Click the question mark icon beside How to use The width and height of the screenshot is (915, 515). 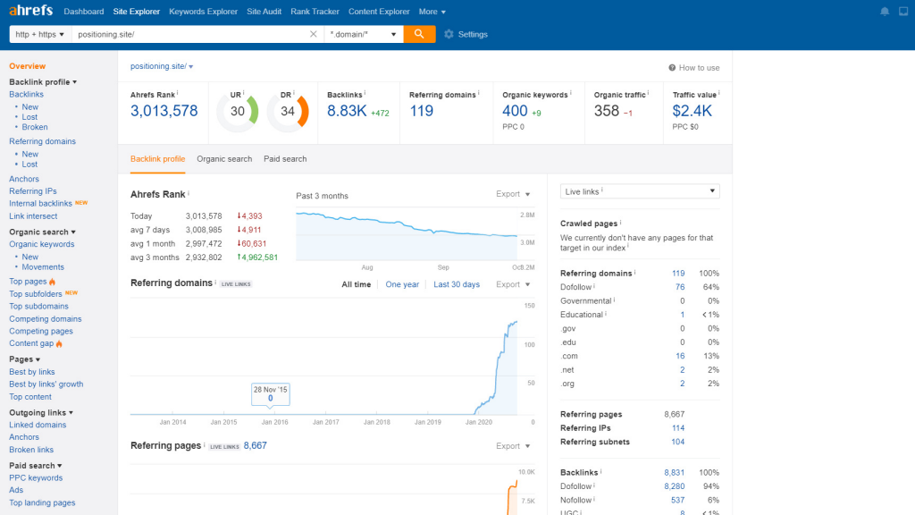click(x=672, y=68)
